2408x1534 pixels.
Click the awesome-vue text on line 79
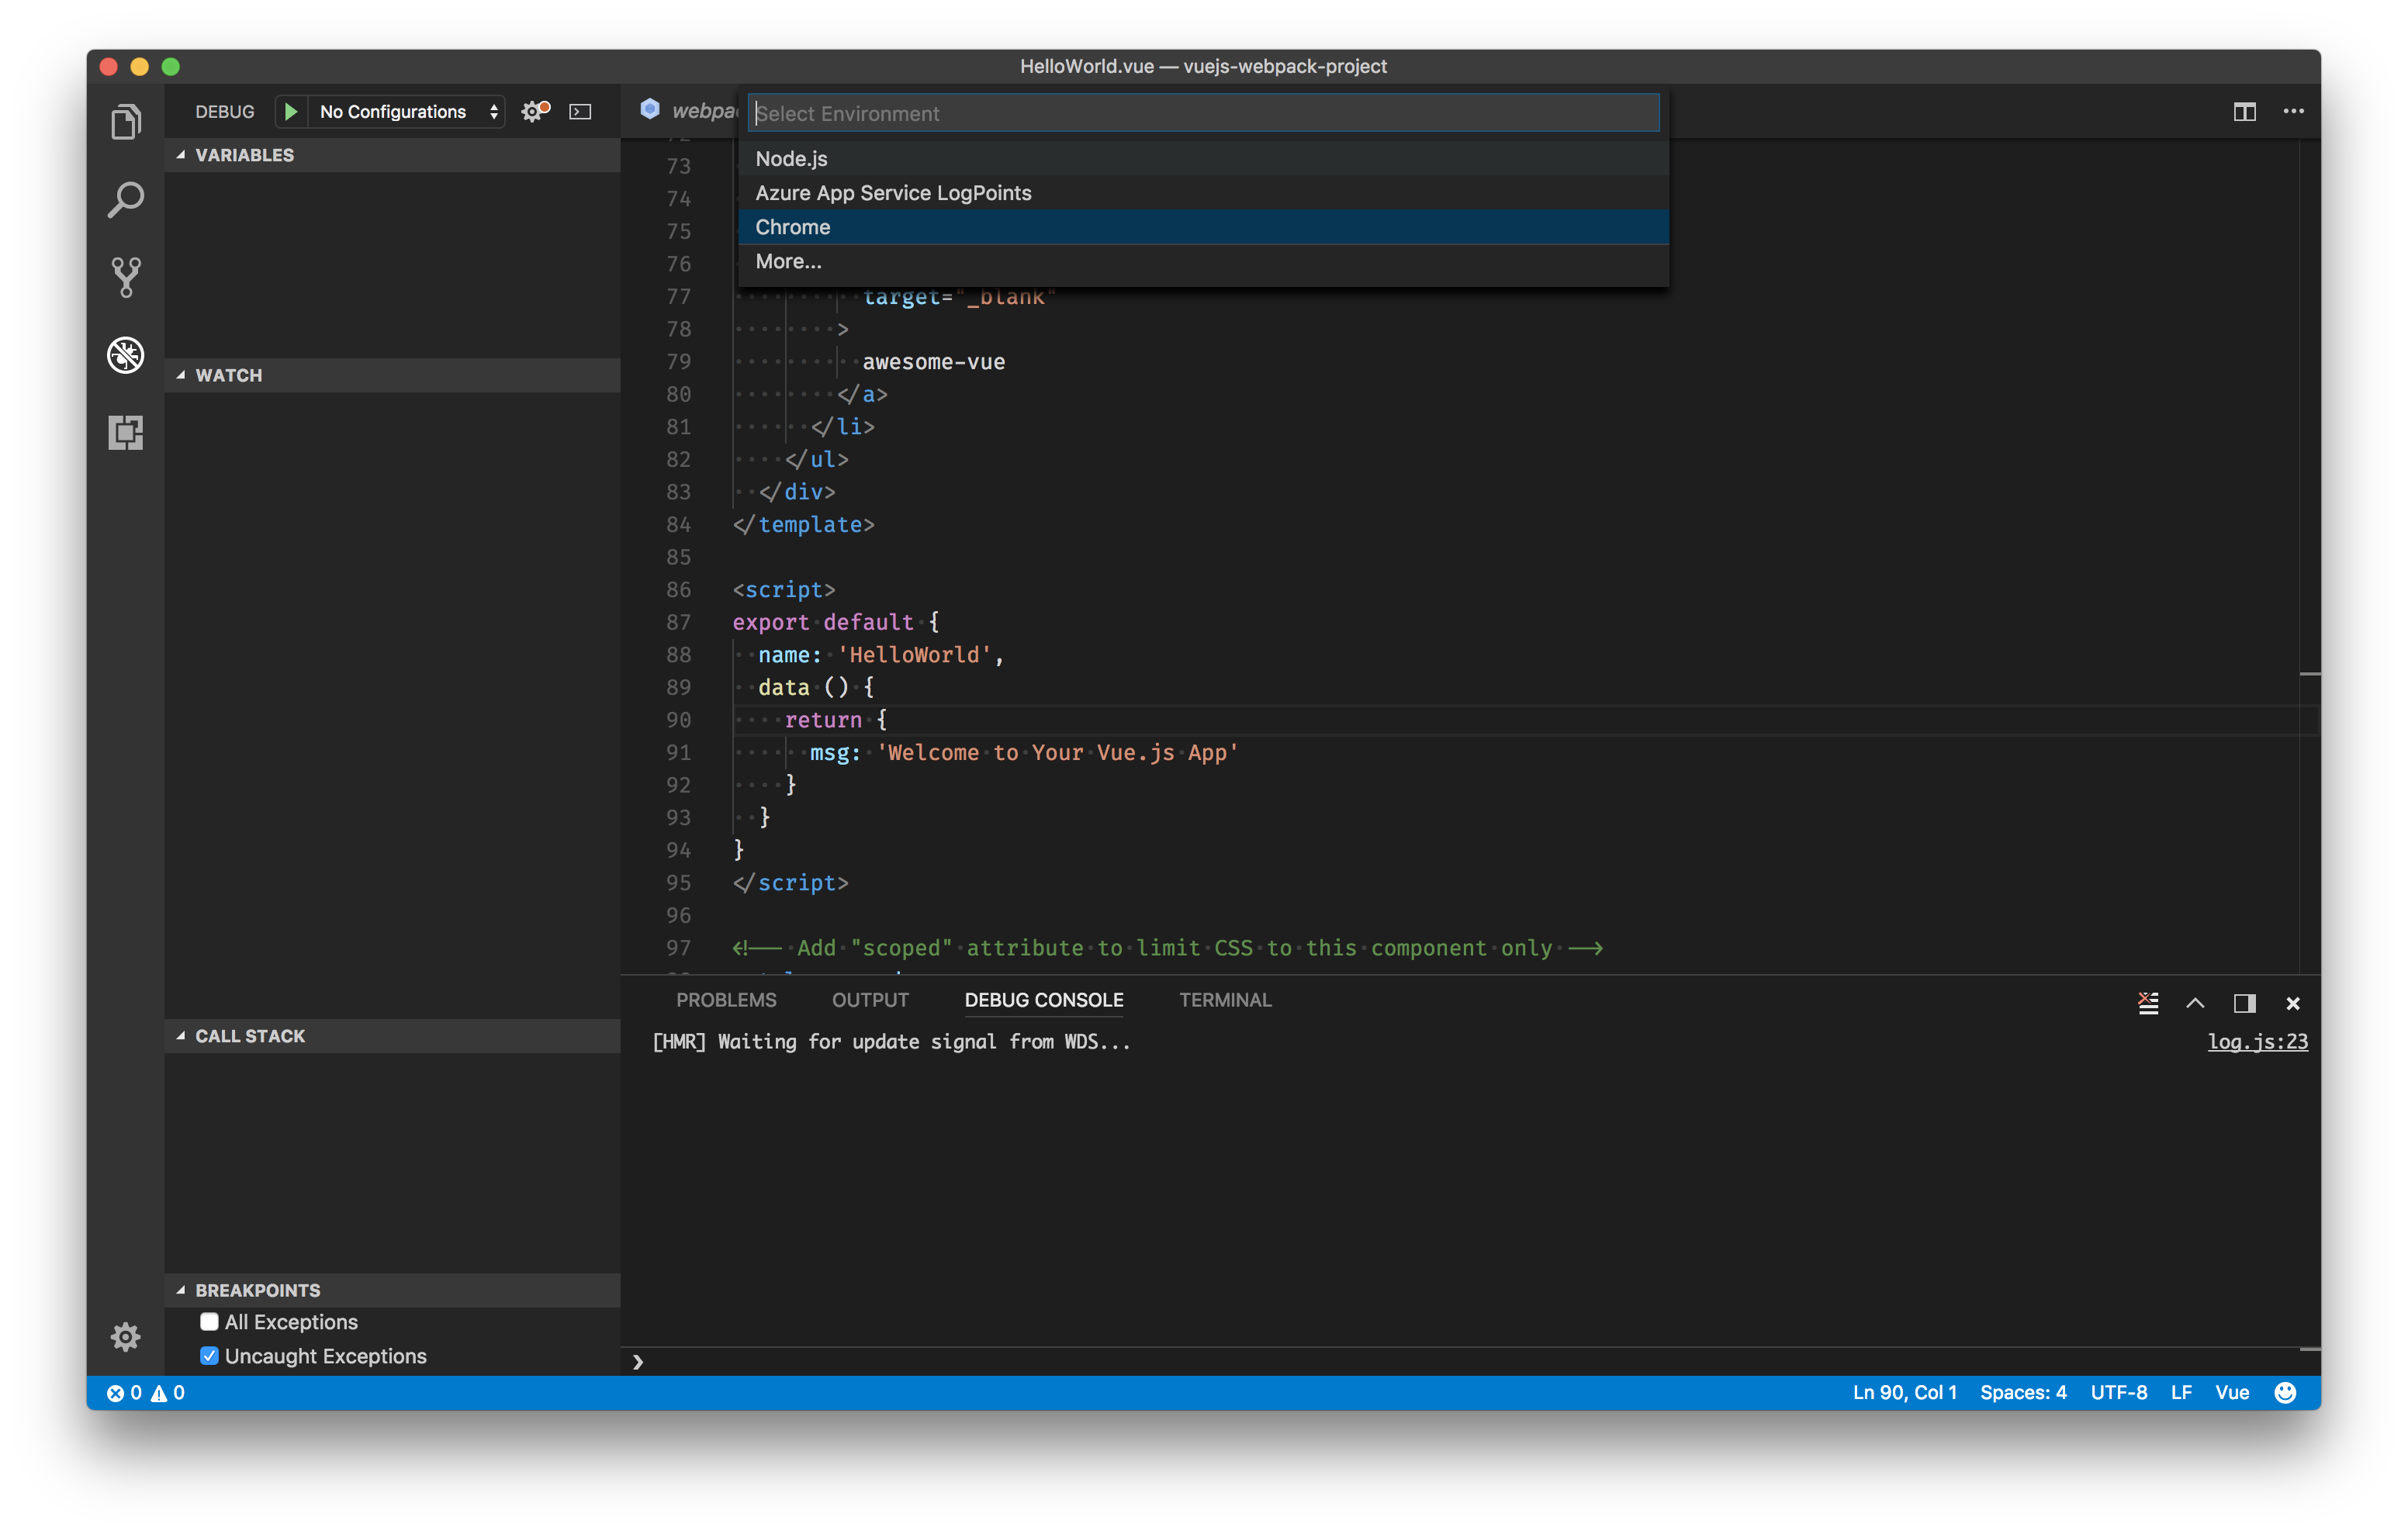click(933, 361)
